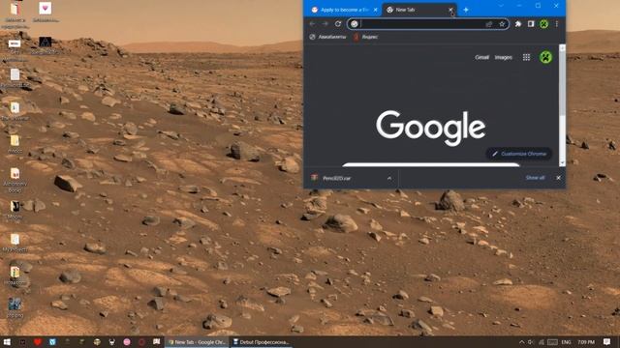Open volume control in system tray
This screenshot has height=348, width=620.
(531, 342)
